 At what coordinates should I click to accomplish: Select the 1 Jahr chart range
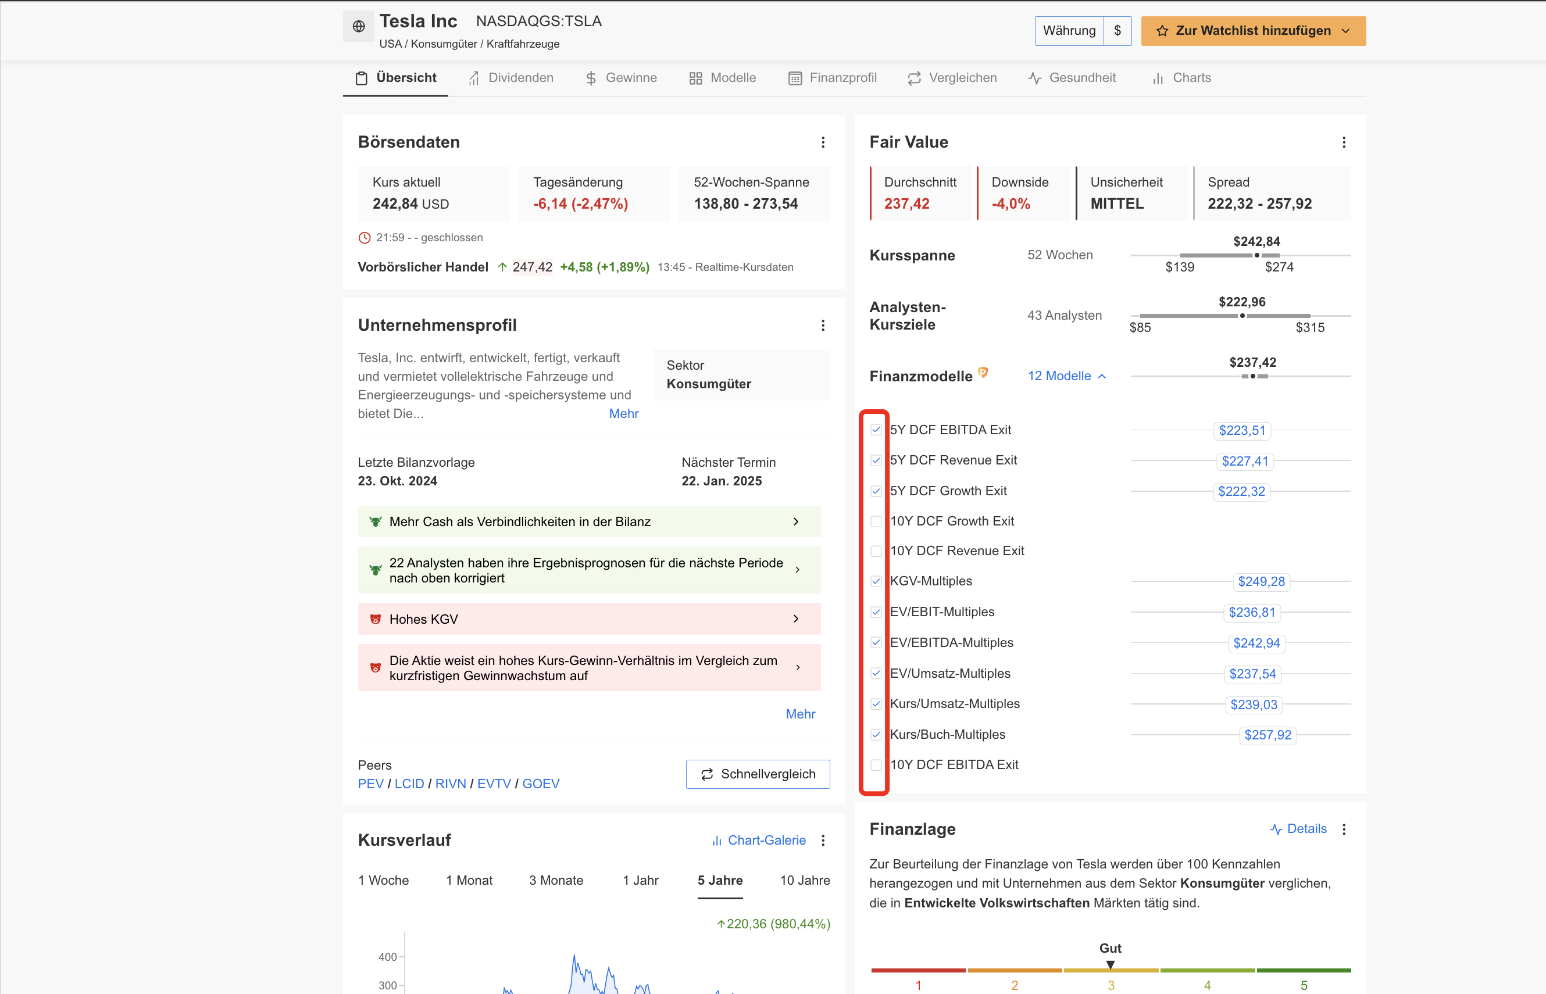640,881
